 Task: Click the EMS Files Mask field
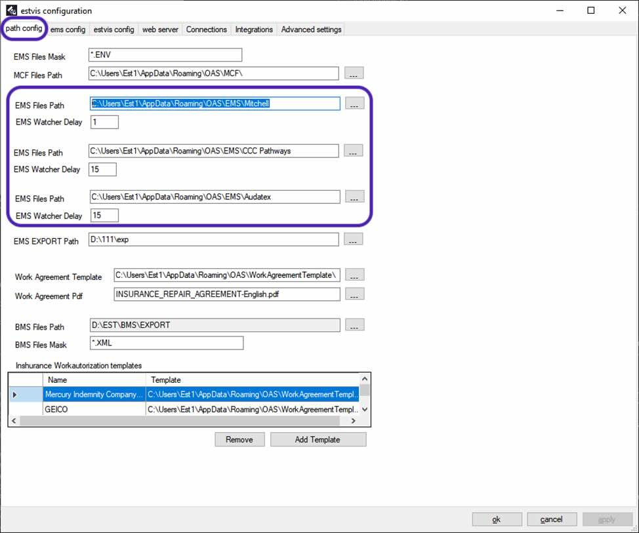(x=165, y=55)
